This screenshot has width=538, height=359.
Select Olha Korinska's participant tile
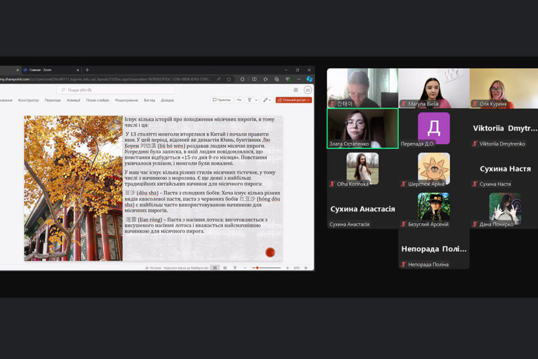[363, 169]
